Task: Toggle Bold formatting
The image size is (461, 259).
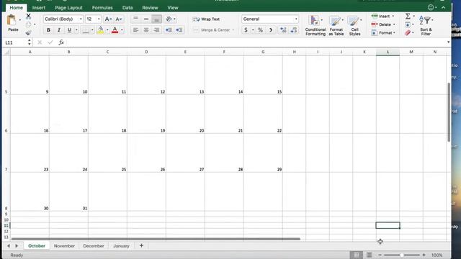Action: point(48,30)
